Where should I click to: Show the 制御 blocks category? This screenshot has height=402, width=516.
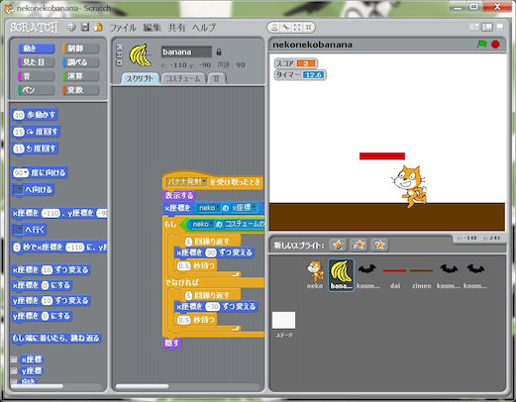(81, 49)
